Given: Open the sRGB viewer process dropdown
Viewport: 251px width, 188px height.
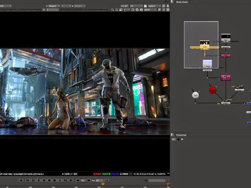Looking at the screenshot, I should tap(150, 10).
